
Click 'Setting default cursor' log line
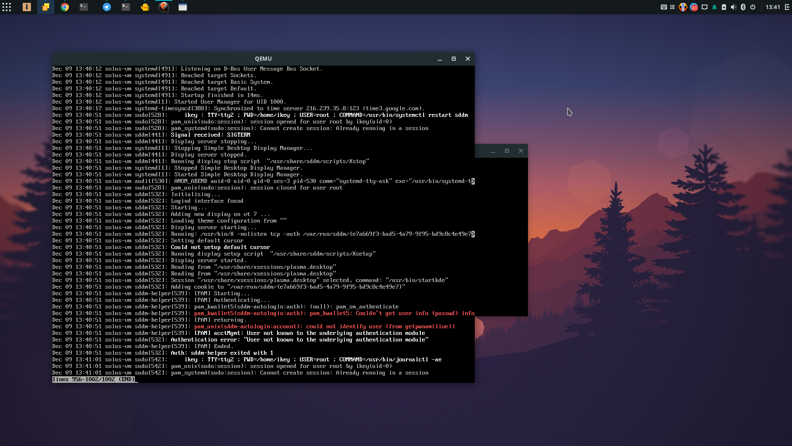[148, 241]
